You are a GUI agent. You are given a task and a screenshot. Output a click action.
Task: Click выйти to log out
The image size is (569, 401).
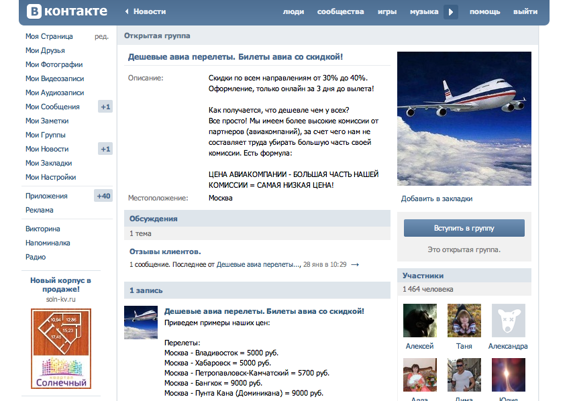pyautogui.click(x=525, y=11)
